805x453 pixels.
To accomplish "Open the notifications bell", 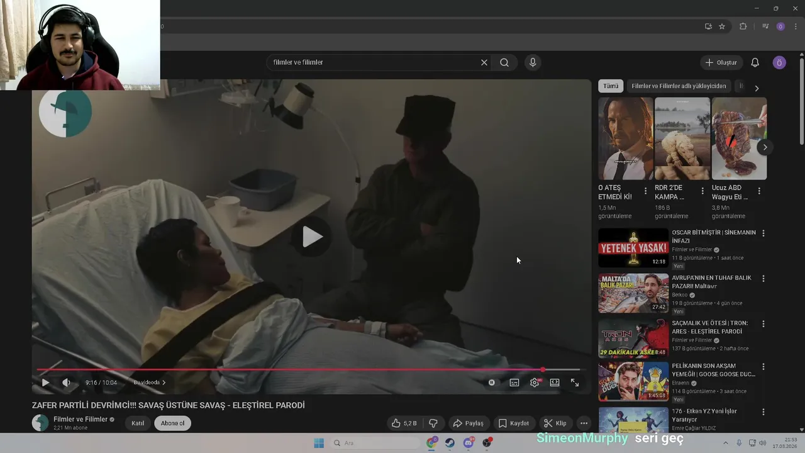I will point(755,62).
